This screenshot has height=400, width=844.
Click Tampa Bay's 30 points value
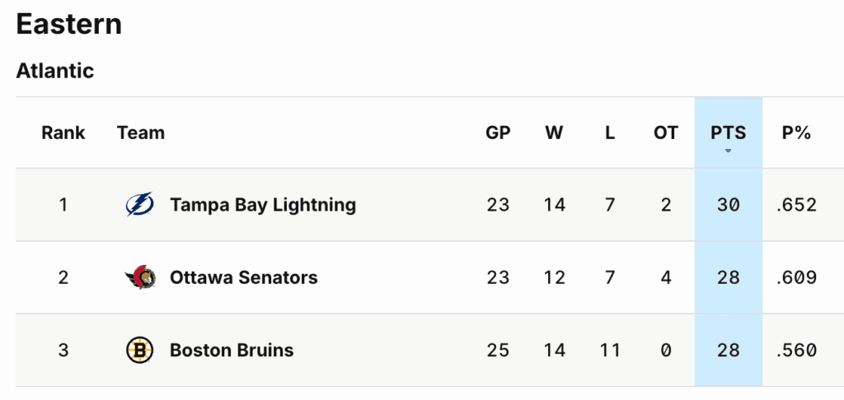(728, 205)
